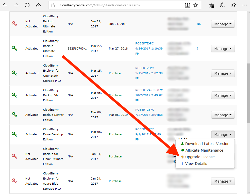This screenshot has height=194, width=250.
Task: Reload the page with refresh icon
Action: [x=27, y=5]
